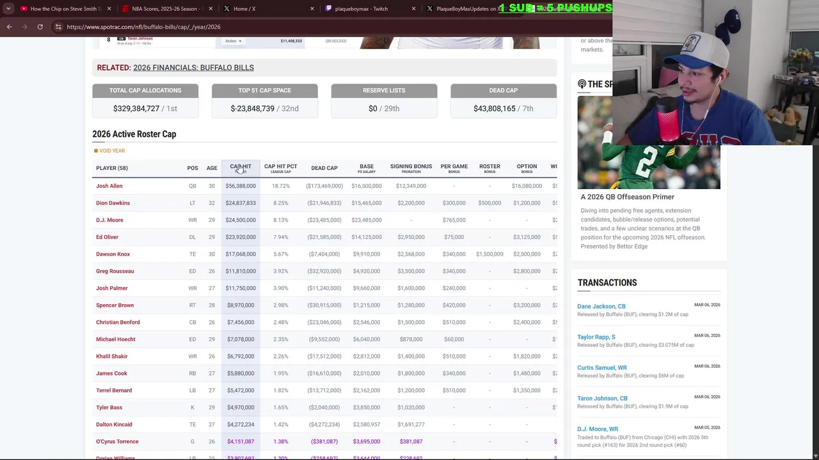819x460 pixels.
Task: Reload the page with the refresh icon
Action: pyautogui.click(x=40, y=27)
